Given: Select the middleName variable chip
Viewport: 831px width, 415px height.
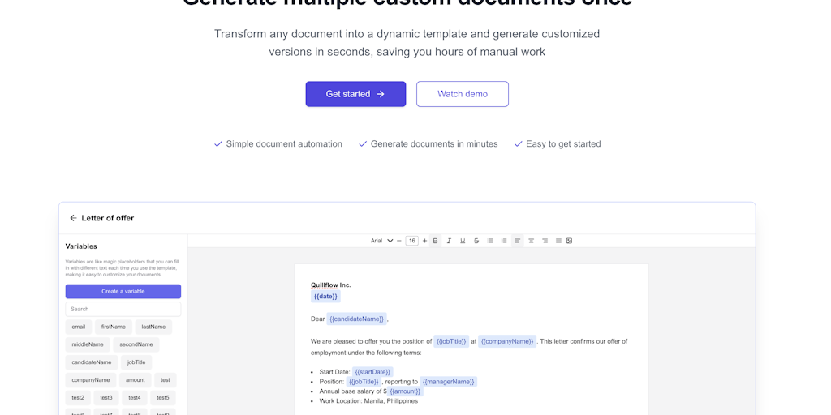Looking at the screenshot, I should 88,344.
